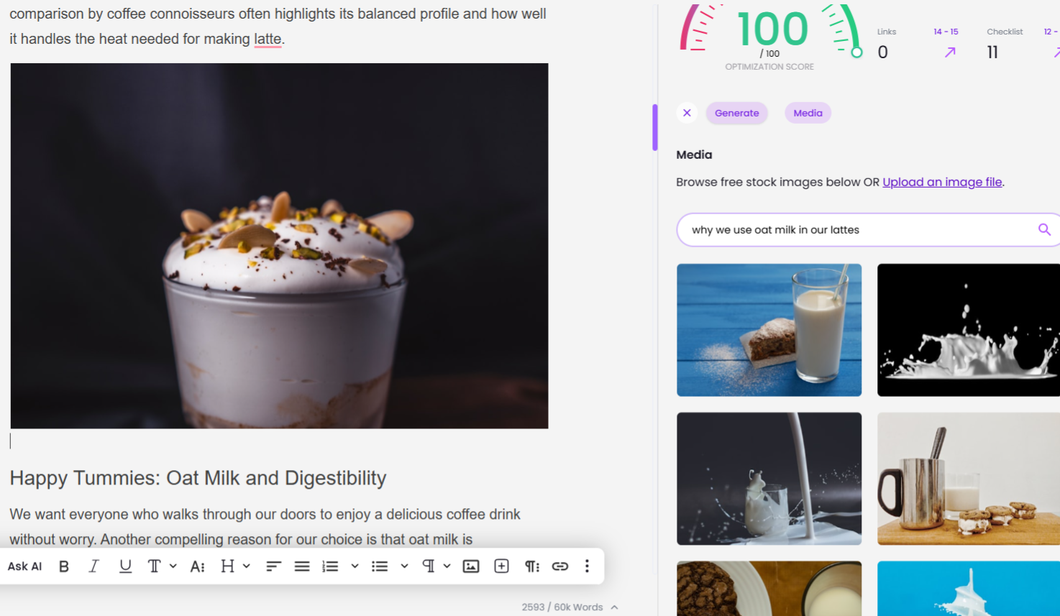This screenshot has height=616, width=1060.
Task: Open the more options three-dot menu
Action: (x=587, y=566)
